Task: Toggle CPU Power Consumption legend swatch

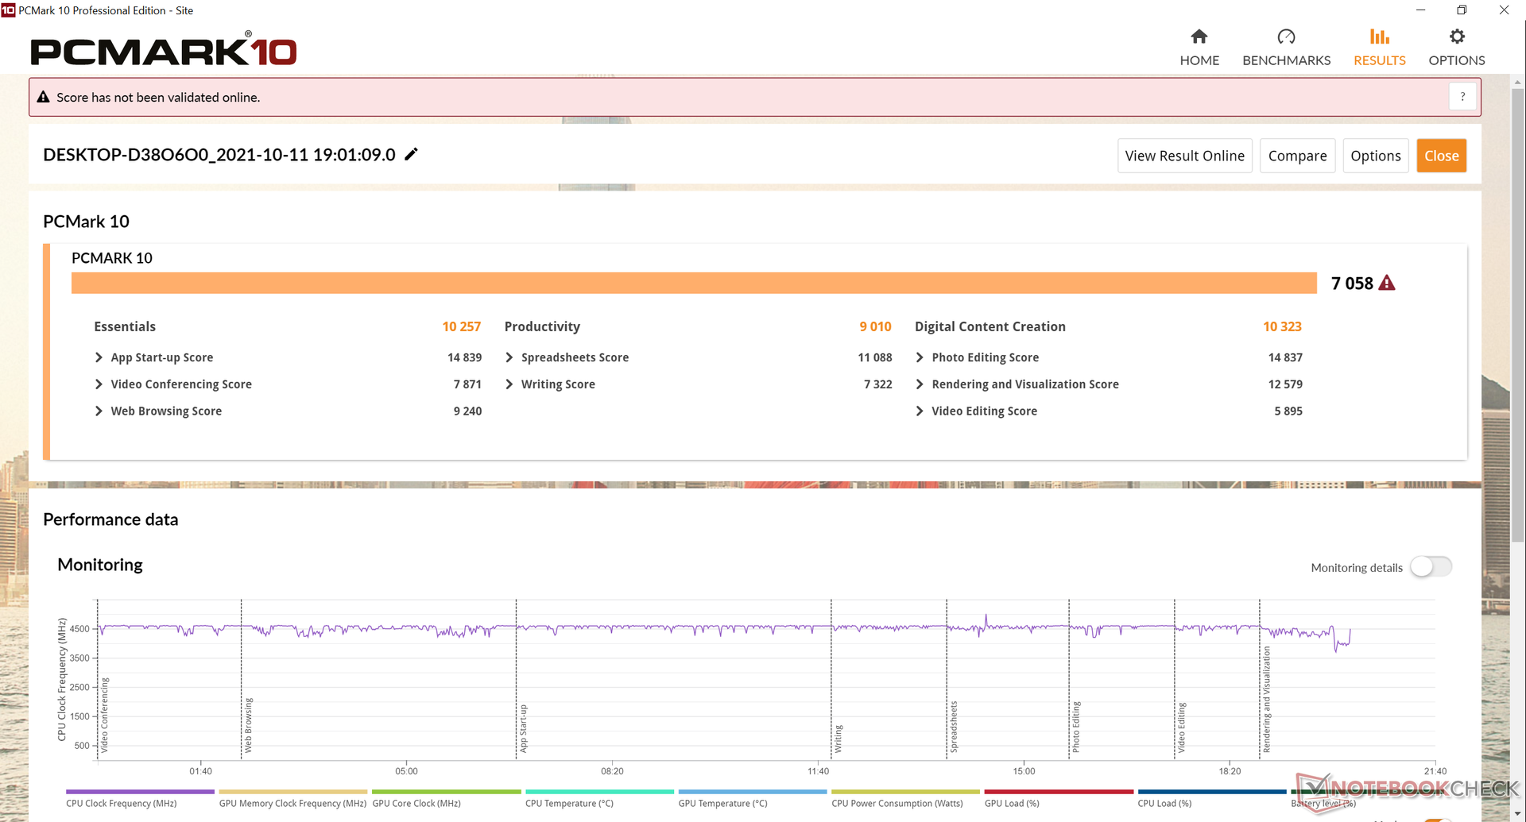Action: click(x=906, y=792)
